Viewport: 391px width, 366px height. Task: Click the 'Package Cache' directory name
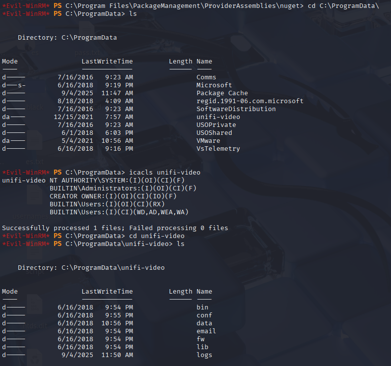pyautogui.click(x=222, y=93)
